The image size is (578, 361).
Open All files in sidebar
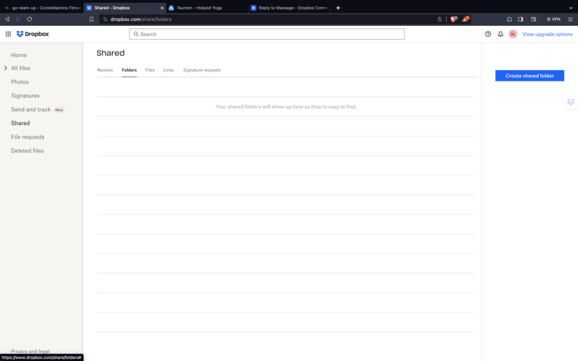[21, 68]
